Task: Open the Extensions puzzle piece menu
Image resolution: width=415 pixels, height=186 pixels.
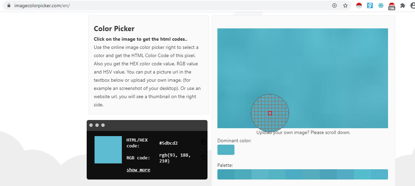Action: coord(402,5)
